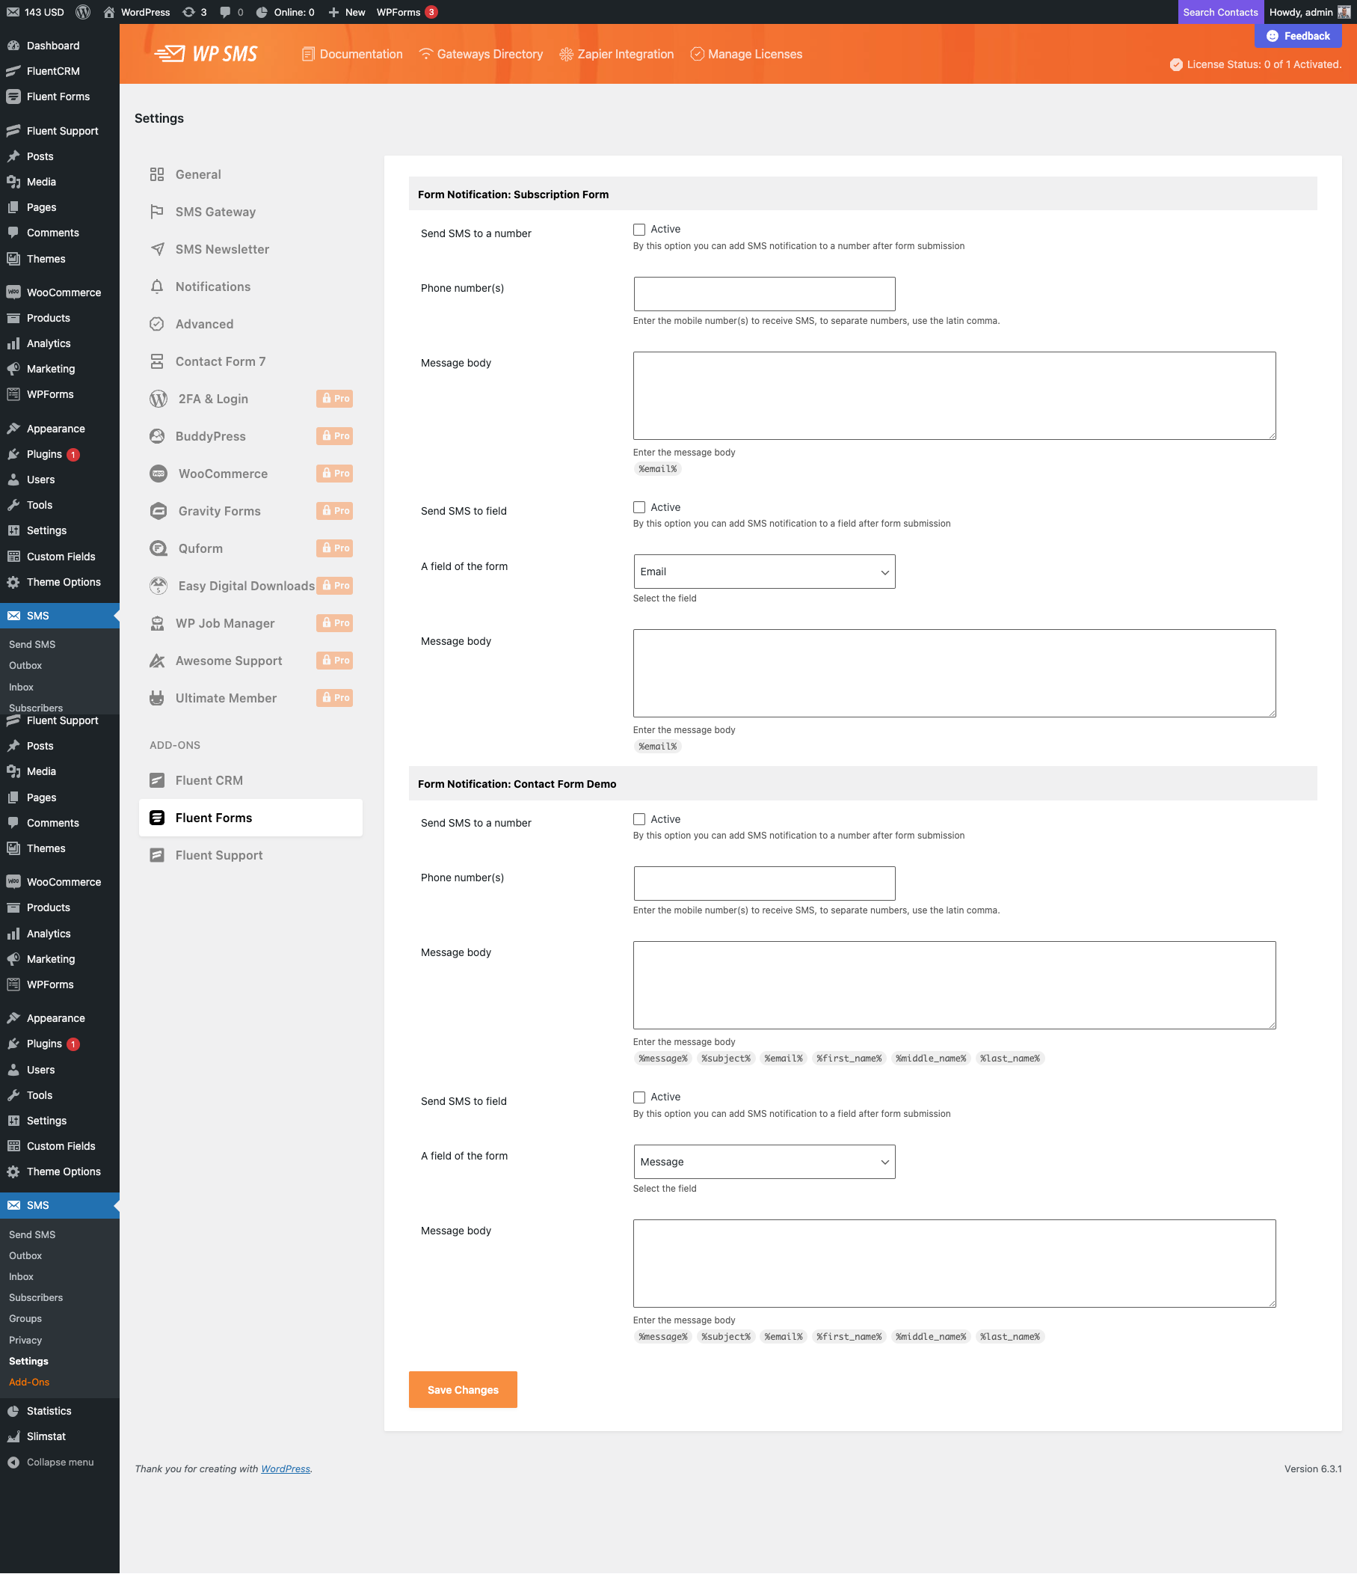The width and height of the screenshot is (1357, 1574).
Task: Click the Search Contacts button
Action: [1220, 12]
